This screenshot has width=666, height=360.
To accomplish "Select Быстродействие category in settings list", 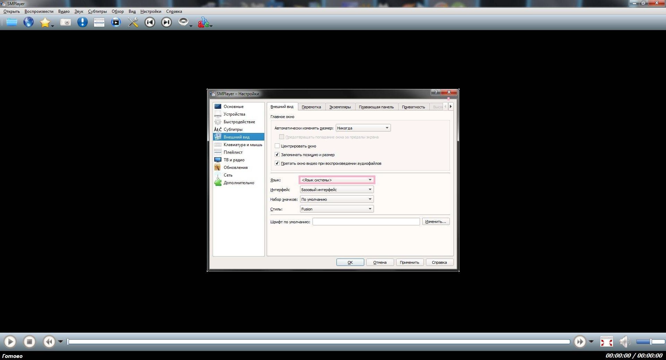I will pyautogui.click(x=239, y=122).
